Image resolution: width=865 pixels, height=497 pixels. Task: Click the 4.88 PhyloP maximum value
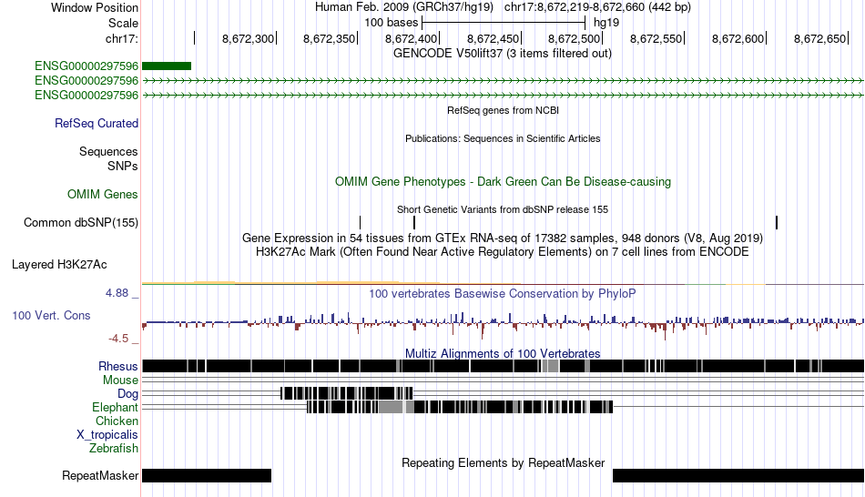click(x=117, y=293)
